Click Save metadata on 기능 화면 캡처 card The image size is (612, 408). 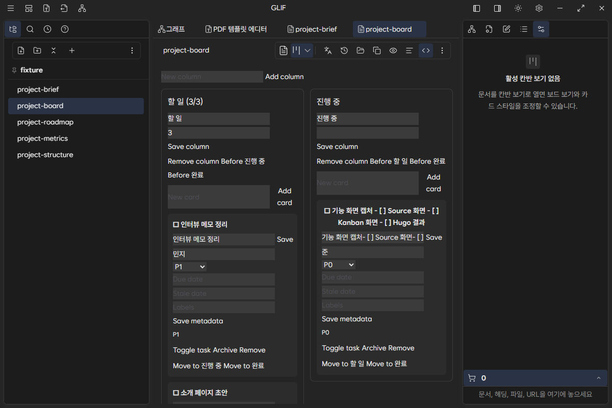click(347, 319)
